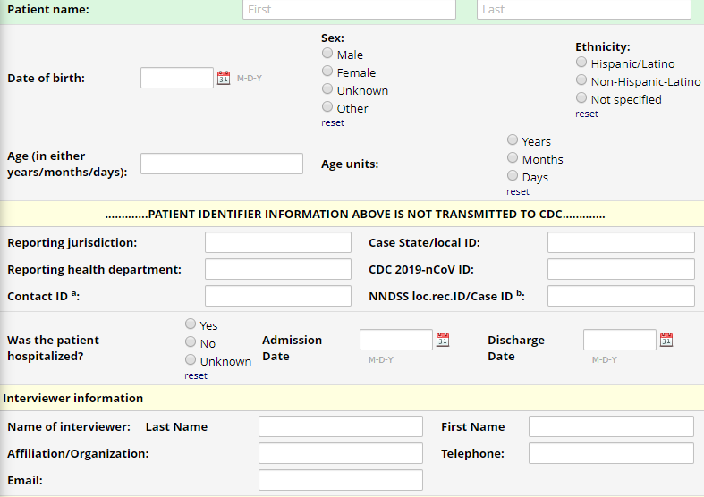The image size is (704, 497).
Task: Reset the Ethnicity selection
Action: (587, 114)
